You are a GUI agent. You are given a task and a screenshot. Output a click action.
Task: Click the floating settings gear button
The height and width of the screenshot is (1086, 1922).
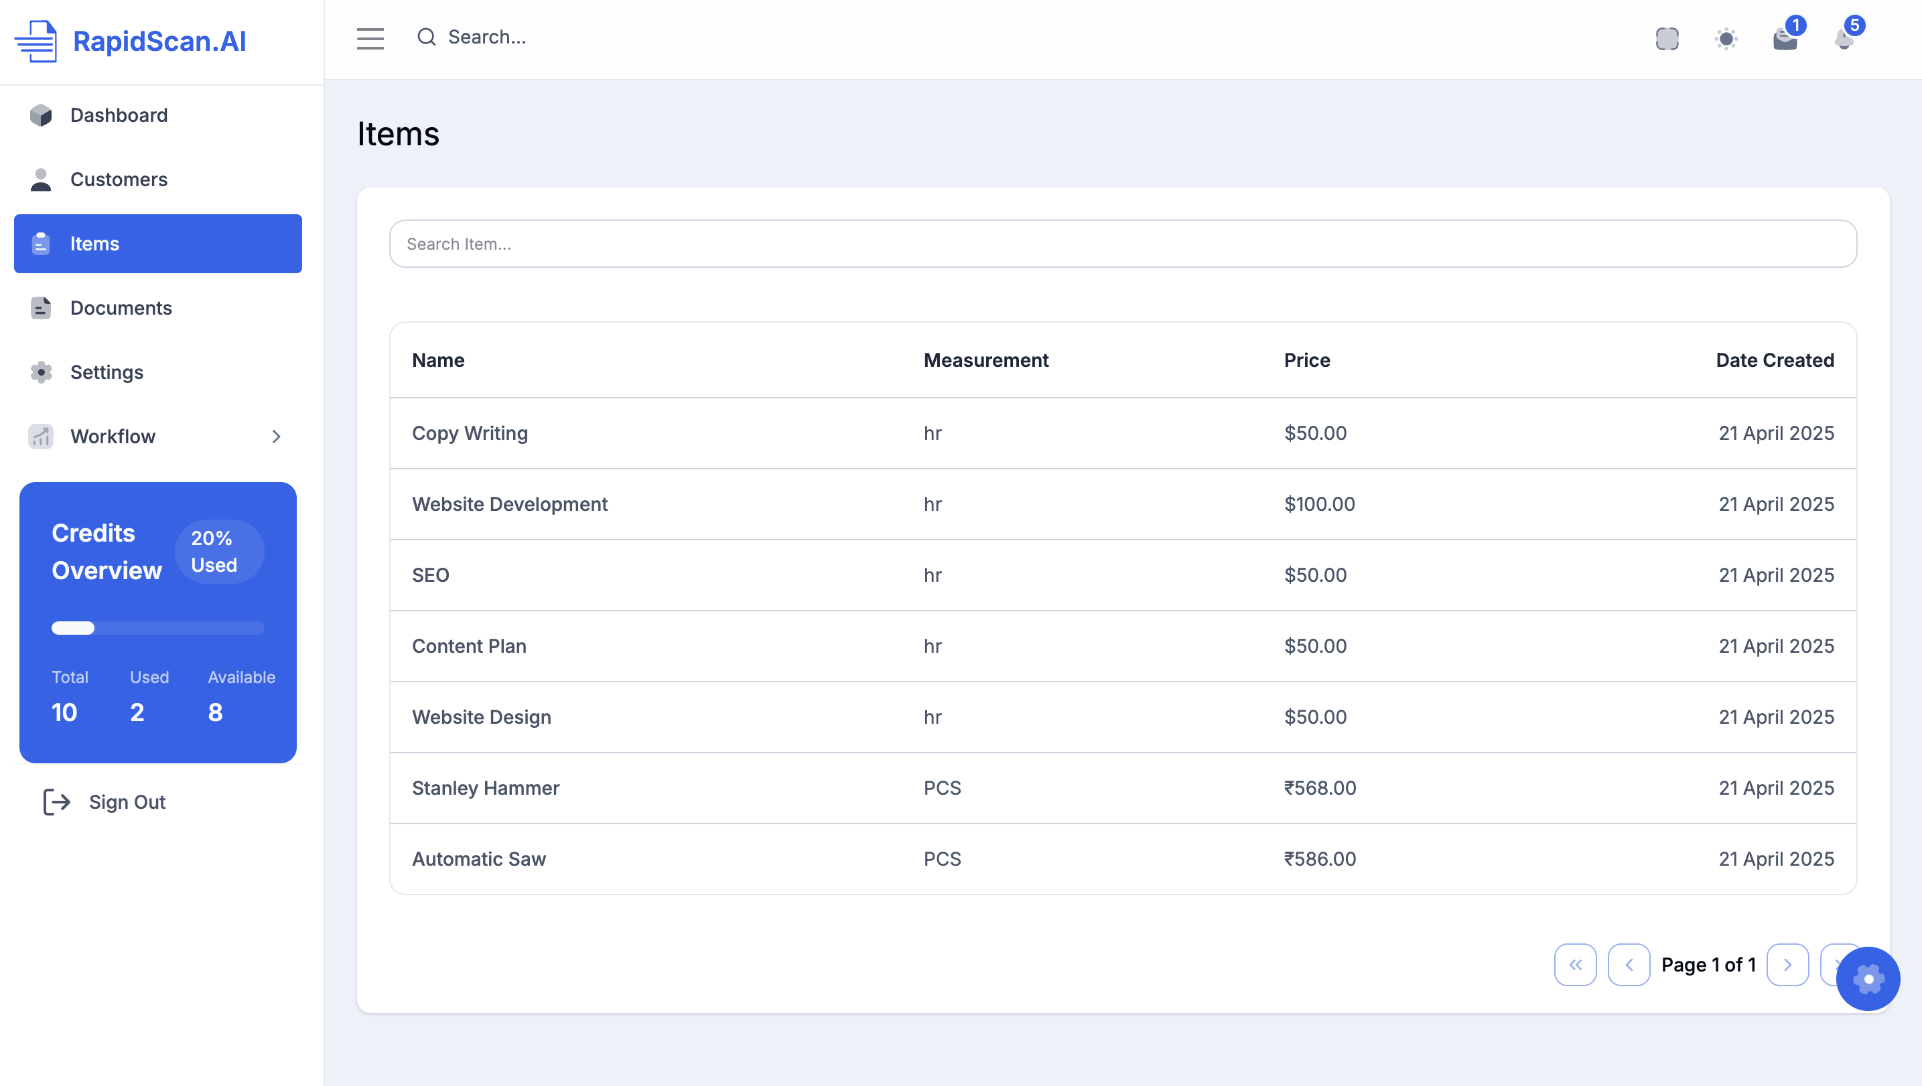[x=1868, y=979]
